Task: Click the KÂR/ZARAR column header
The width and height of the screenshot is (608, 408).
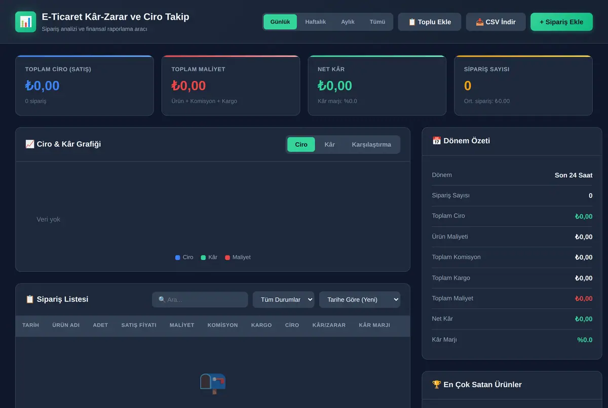Action: click(x=329, y=325)
